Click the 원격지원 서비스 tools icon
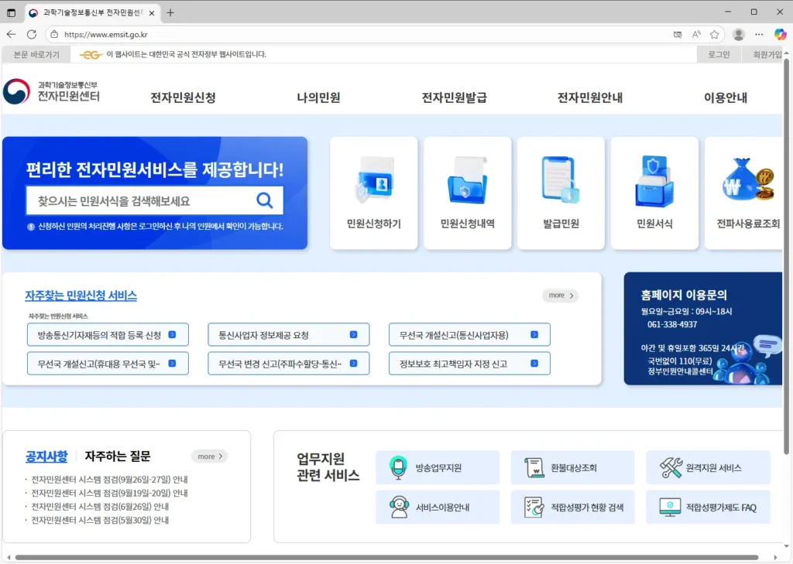The image size is (793, 564). (x=667, y=467)
